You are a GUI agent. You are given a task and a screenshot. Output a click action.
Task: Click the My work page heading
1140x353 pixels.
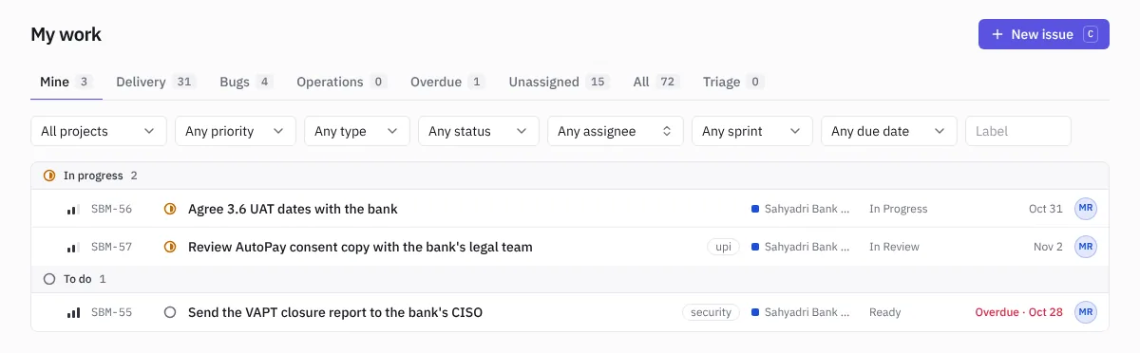coord(66,34)
